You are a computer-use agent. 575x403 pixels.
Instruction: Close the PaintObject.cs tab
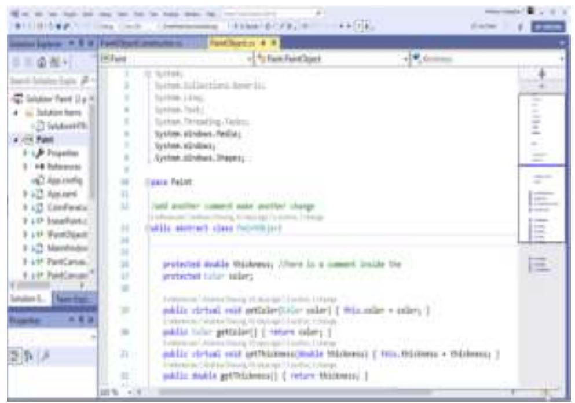tap(273, 43)
